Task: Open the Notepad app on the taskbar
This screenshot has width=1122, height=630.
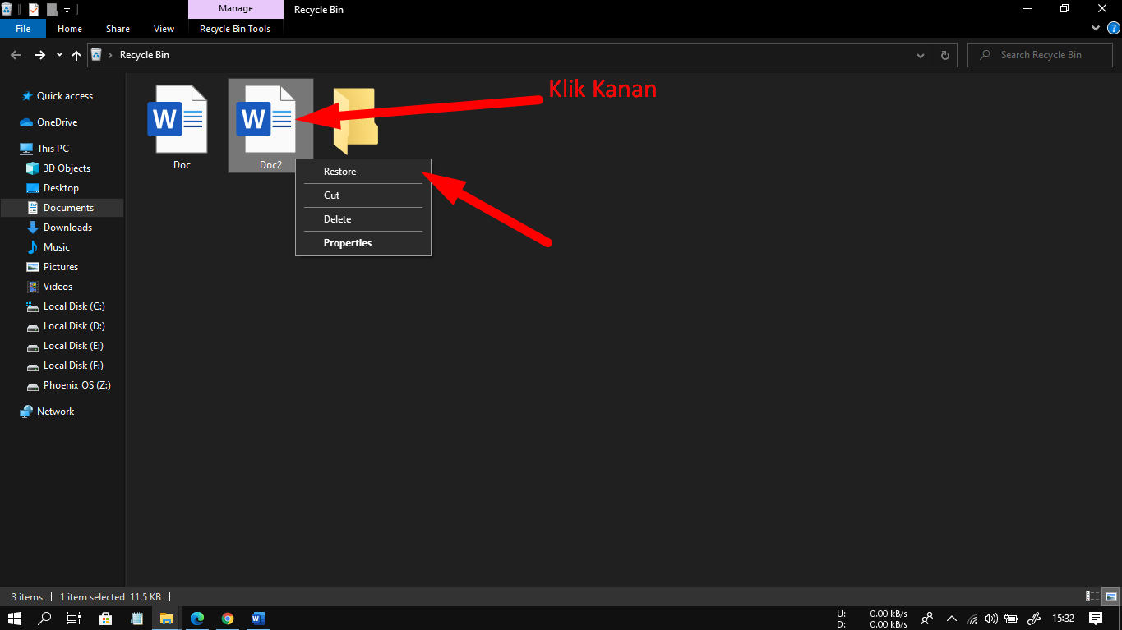Action: click(x=136, y=619)
